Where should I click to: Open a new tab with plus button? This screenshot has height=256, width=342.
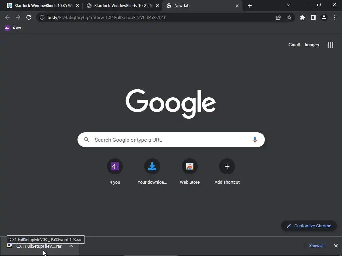pyautogui.click(x=250, y=6)
